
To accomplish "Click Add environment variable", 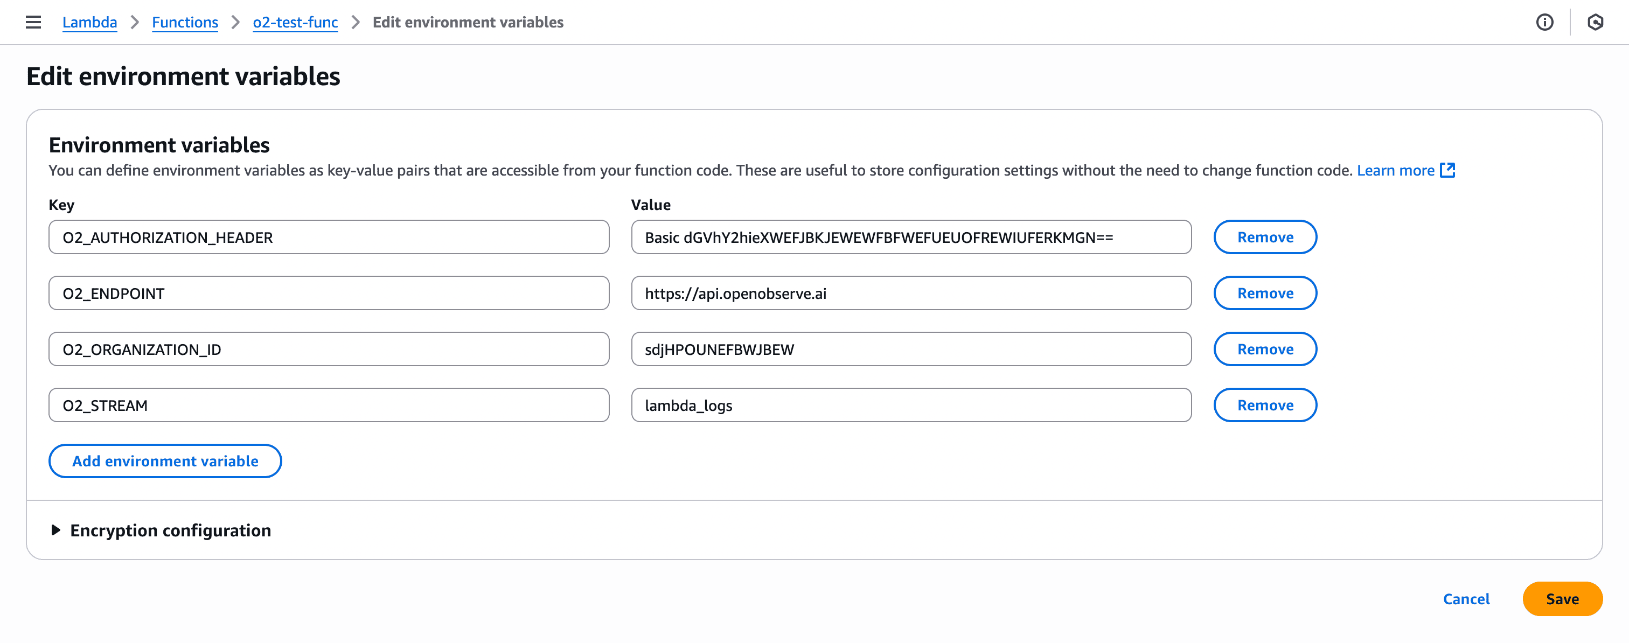I will pos(164,461).
